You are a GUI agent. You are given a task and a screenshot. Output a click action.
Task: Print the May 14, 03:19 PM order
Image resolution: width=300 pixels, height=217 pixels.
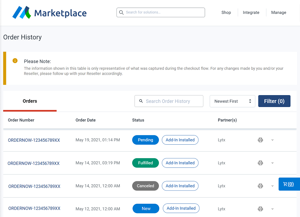(x=260, y=163)
